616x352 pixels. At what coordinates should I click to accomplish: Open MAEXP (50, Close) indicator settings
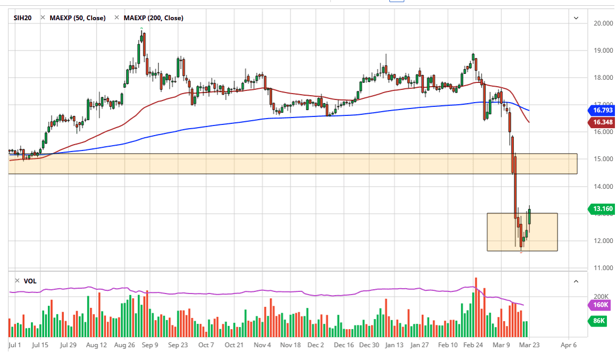77,18
